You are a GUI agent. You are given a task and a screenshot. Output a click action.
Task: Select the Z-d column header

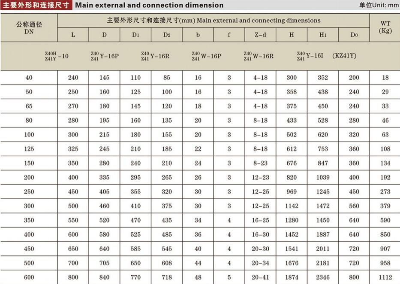coord(260,35)
